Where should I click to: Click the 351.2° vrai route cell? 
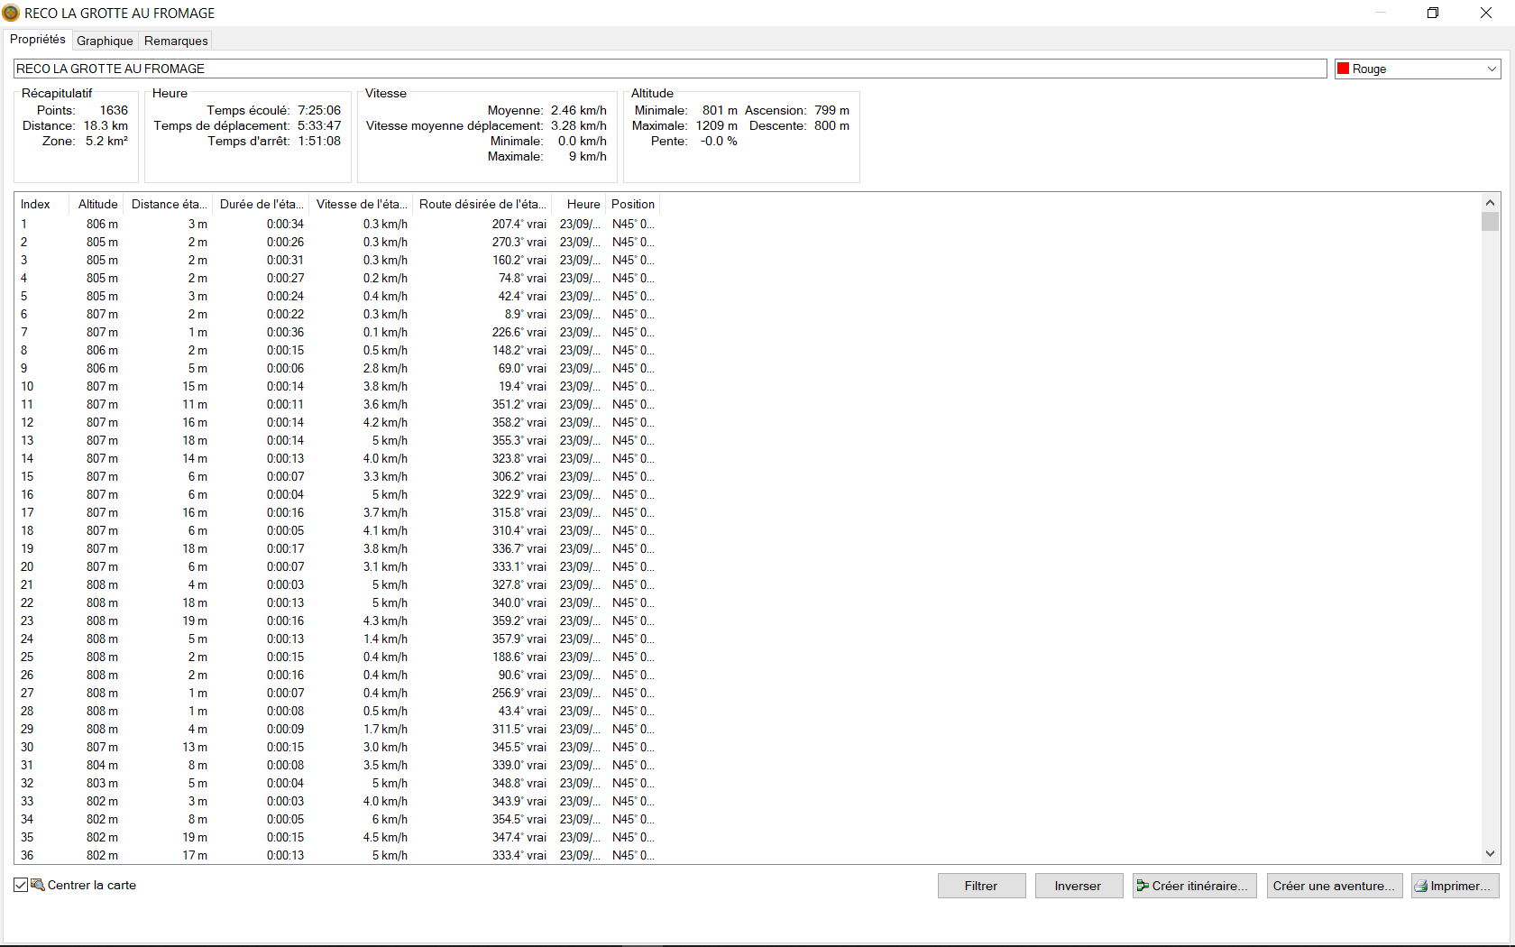click(x=519, y=404)
